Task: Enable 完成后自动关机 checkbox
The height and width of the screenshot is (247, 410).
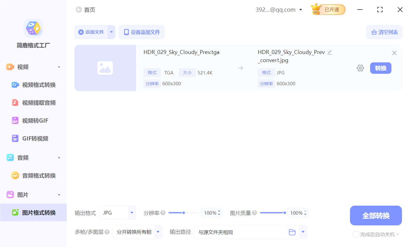Action: (x=356, y=234)
